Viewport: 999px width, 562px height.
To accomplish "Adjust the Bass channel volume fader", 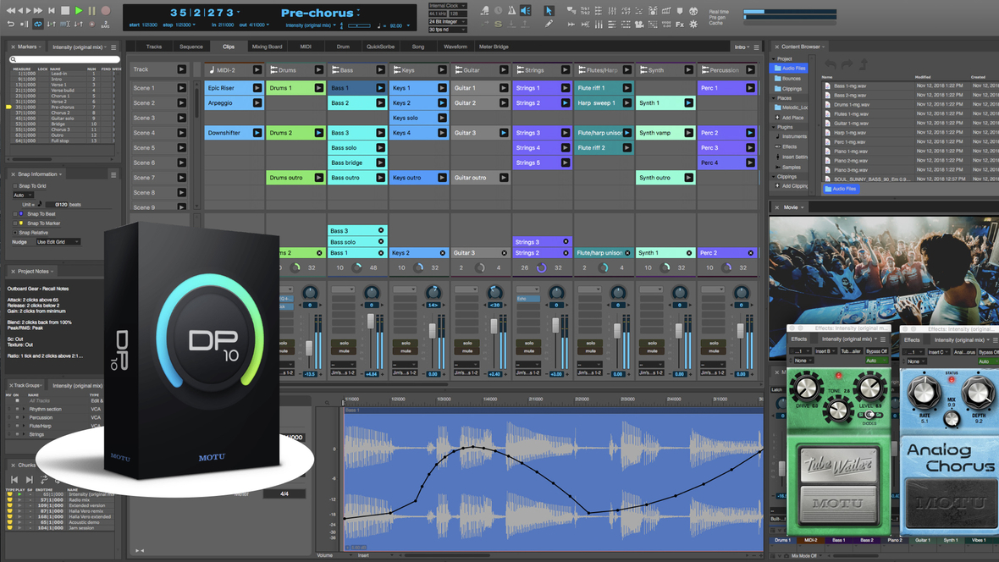I will tap(371, 321).
